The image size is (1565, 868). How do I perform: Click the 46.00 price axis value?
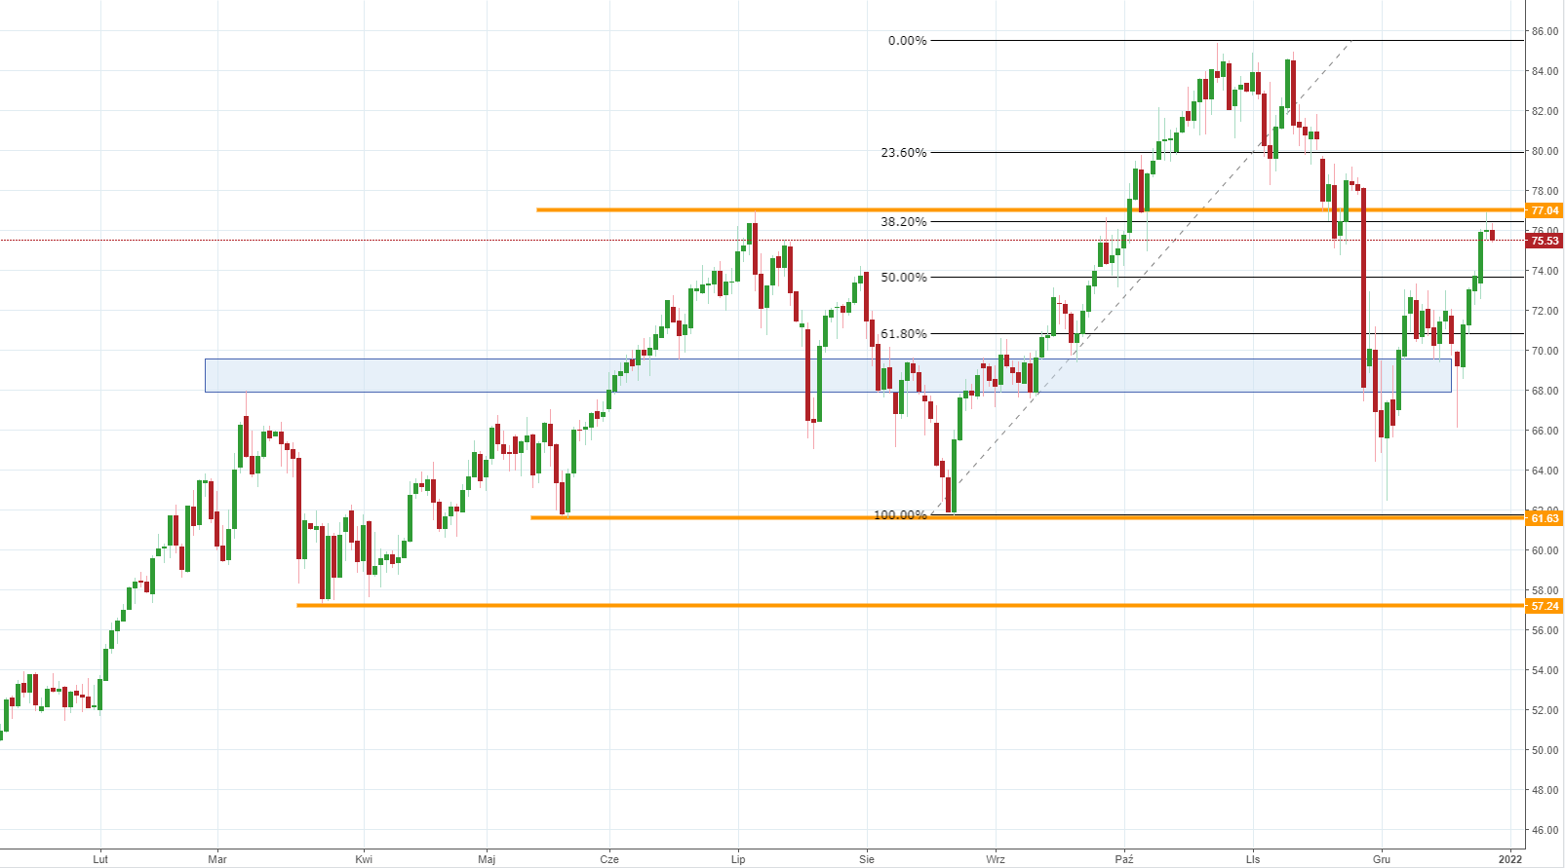[1545, 830]
